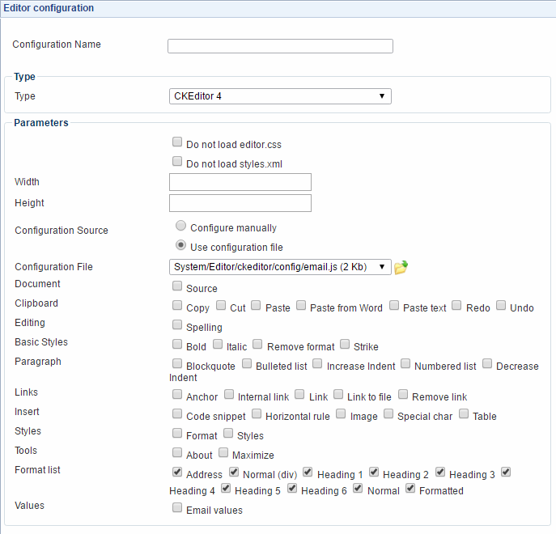Enable the Email values checkbox
Image resolution: width=556 pixels, height=534 pixels.
(x=177, y=508)
